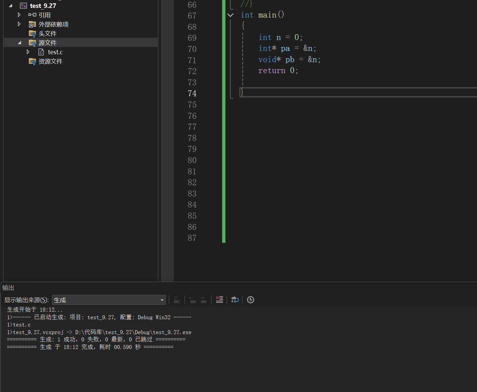Place cursor on 'int* pa = &n;' line
This screenshot has width=477, height=392.
pyautogui.click(x=287, y=49)
